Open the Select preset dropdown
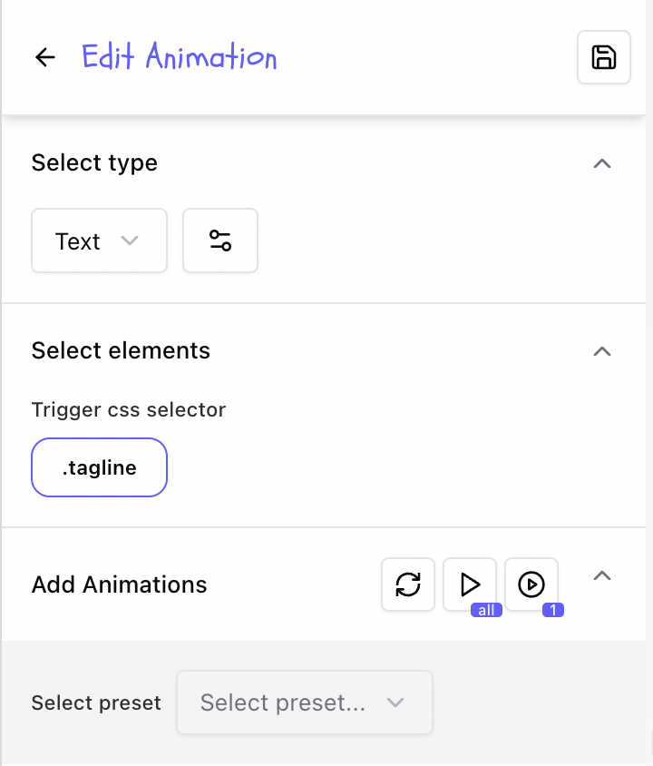653x766 pixels. [304, 702]
